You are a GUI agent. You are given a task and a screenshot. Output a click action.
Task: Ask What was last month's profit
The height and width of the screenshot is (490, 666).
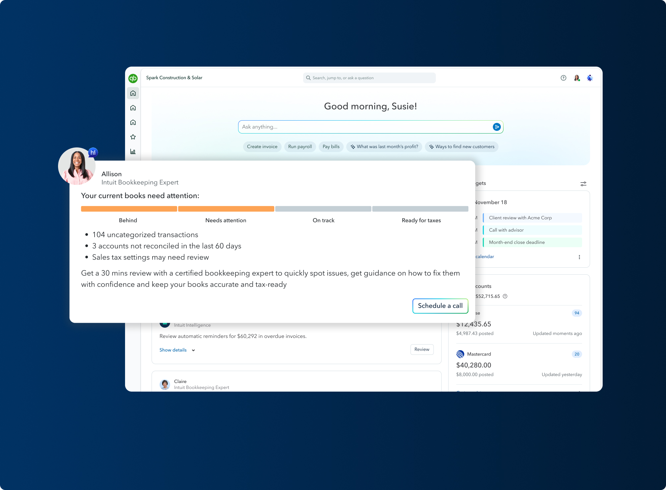coord(384,147)
